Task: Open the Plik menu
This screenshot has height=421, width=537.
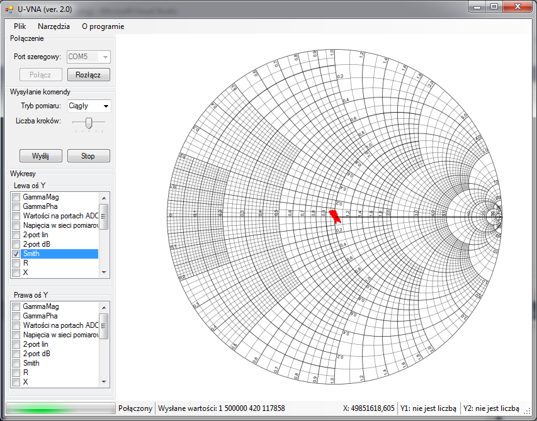Action: (x=20, y=26)
